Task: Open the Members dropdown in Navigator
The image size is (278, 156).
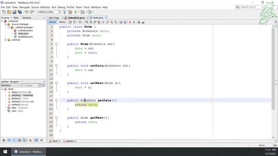Action: pyautogui.click(x=12, y=85)
